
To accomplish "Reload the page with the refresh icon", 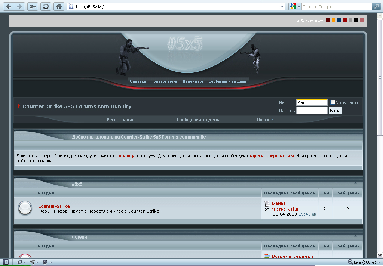I will pos(46,6).
